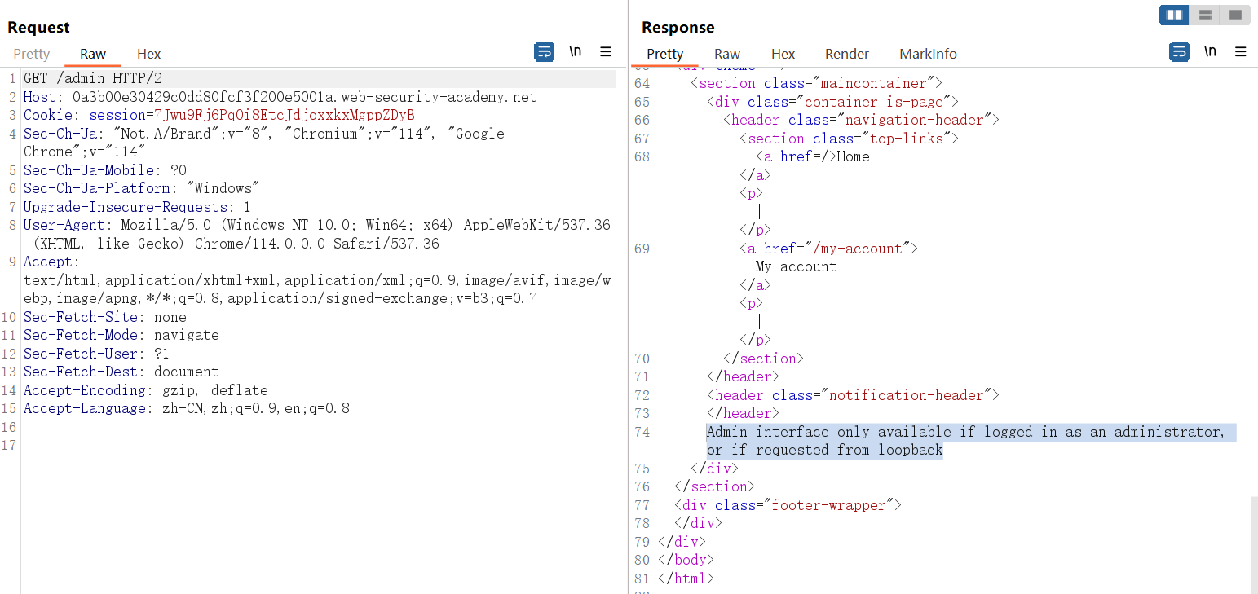Click the Host header hostname value

[305, 97]
